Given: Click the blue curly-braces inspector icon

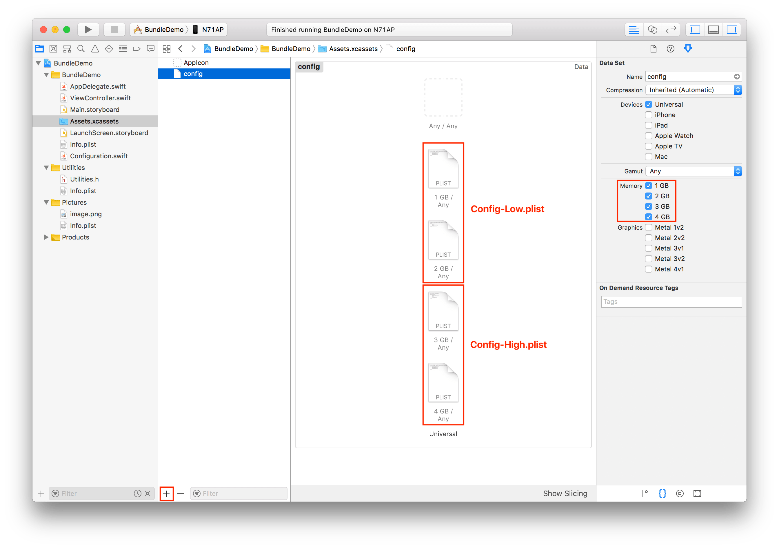Looking at the screenshot, I should coord(662,493).
